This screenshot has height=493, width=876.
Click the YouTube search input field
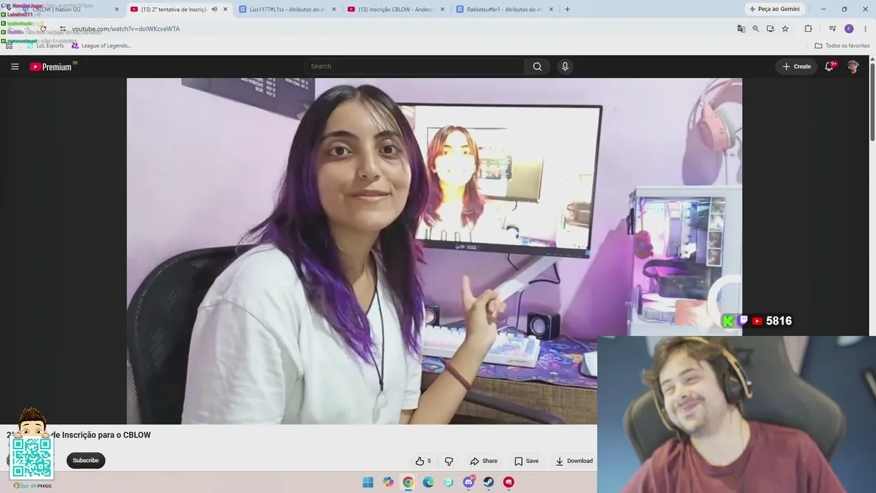click(414, 66)
